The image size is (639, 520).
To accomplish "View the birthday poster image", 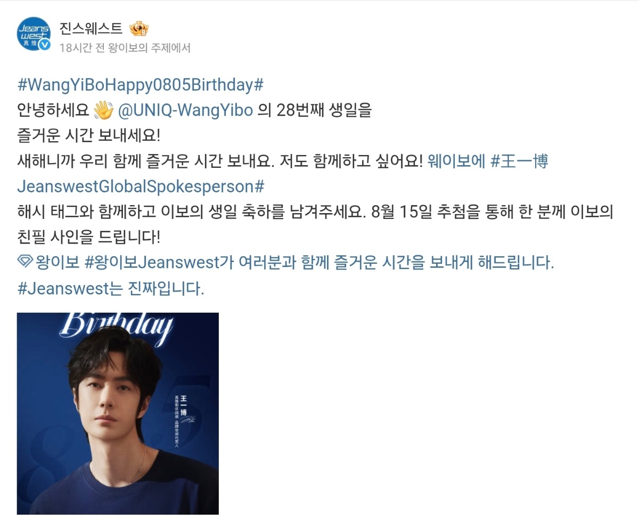I will tap(118, 413).
